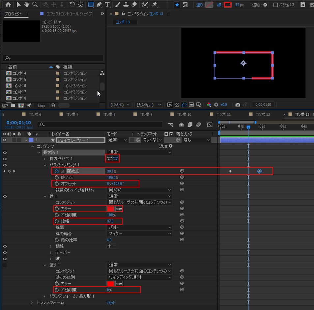The height and width of the screenshot is (310, 314).
Task: Collapse the 塗り 1 group
Action: pos(45,265)
